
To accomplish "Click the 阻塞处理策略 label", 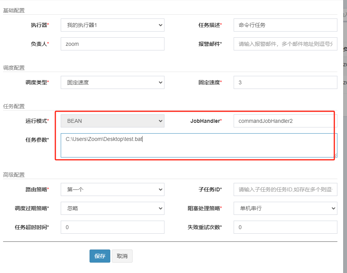I will click(x=205, y=208).
